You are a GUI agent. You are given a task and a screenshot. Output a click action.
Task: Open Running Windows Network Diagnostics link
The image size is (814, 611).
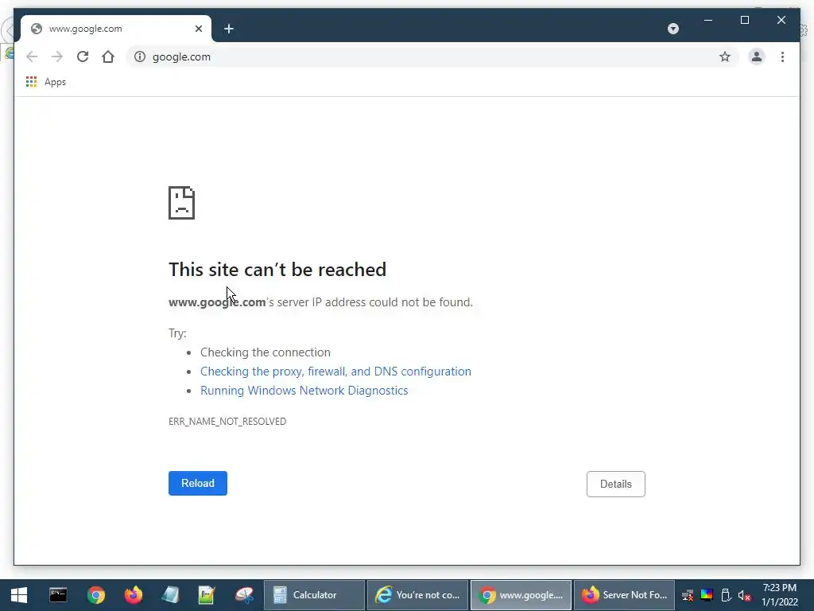(304, 391)
